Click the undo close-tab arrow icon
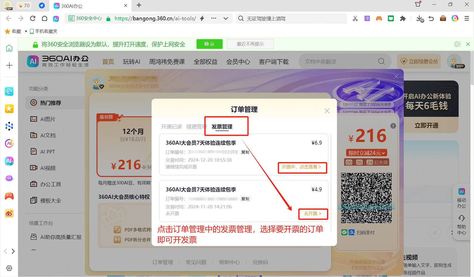The image size is (474, 277). click(x=431, y=18)
